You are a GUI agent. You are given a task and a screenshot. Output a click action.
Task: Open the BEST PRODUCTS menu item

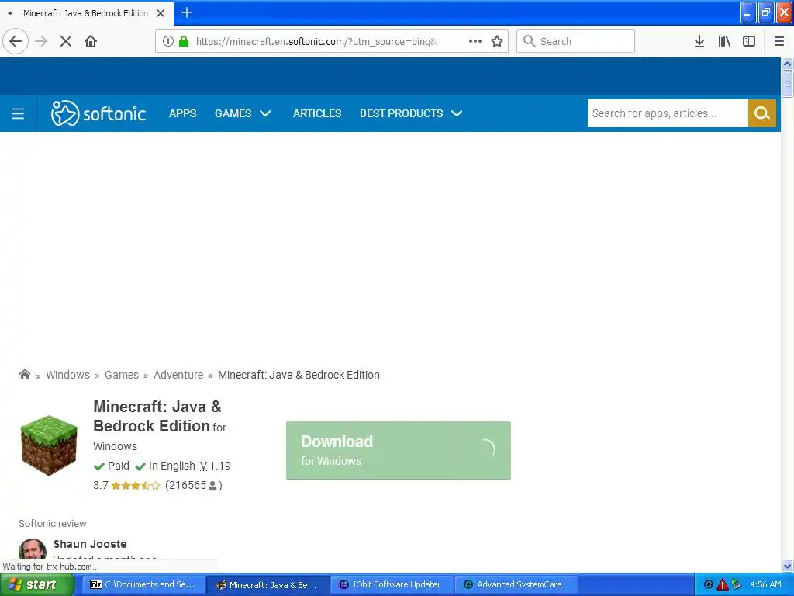pyautogui.click(x=401, y=113)
